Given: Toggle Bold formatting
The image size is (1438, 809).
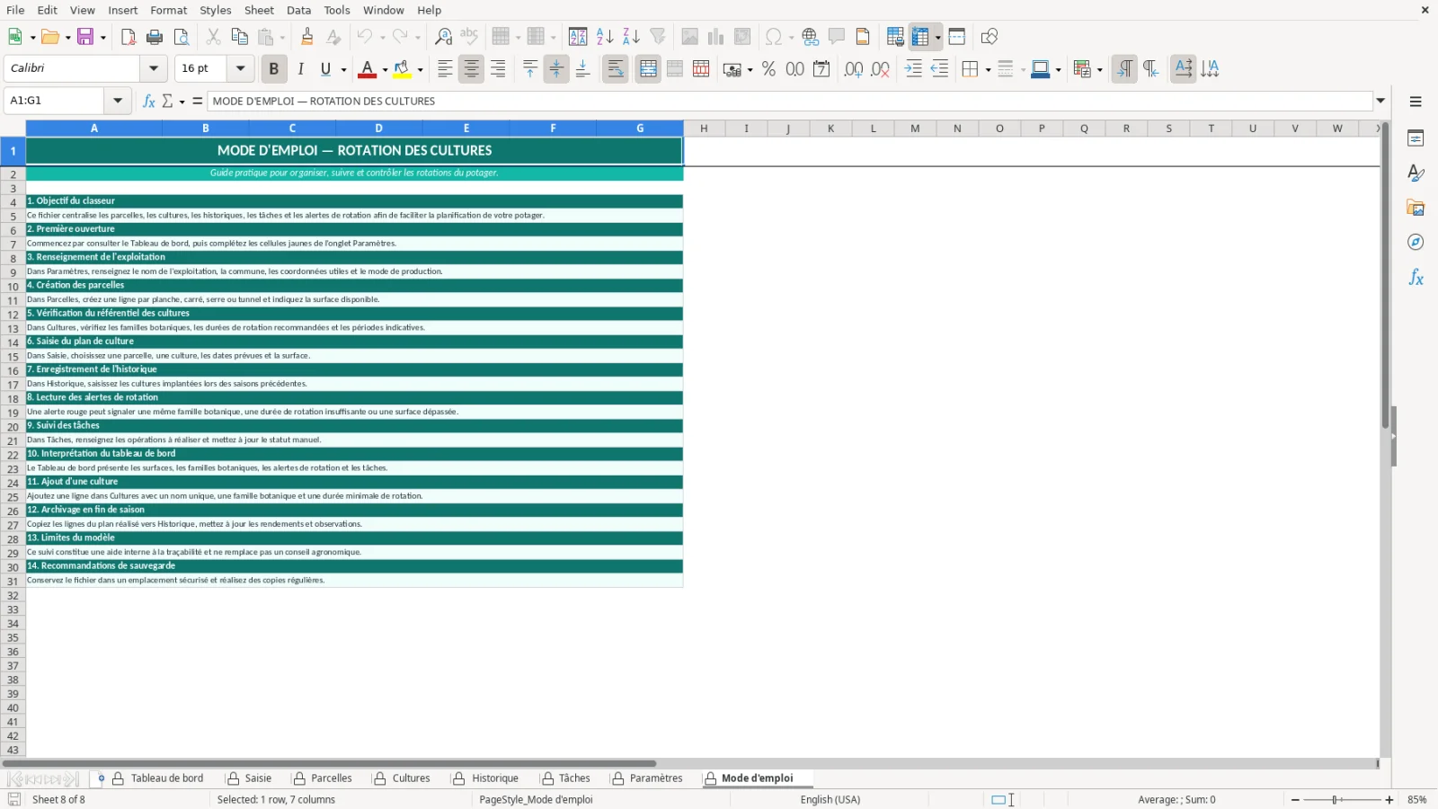Looking at the screenshot, I should pyautogui.click(x=274, y=69).
